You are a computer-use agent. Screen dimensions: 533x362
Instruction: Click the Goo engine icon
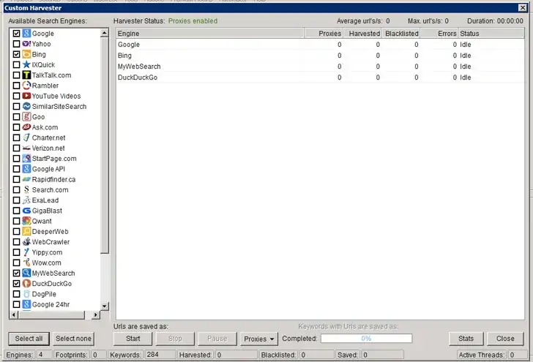click(x=26, y=117)
